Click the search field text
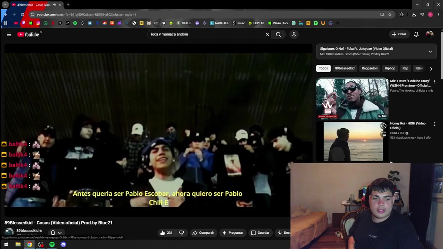Screen dimensions: 443x249 [x=169, y=34]
